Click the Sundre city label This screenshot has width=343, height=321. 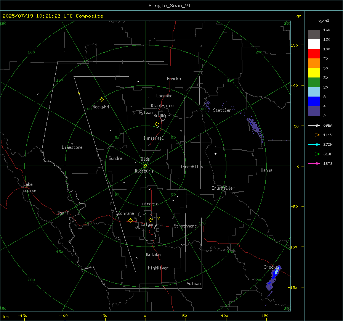coord(115,158)
